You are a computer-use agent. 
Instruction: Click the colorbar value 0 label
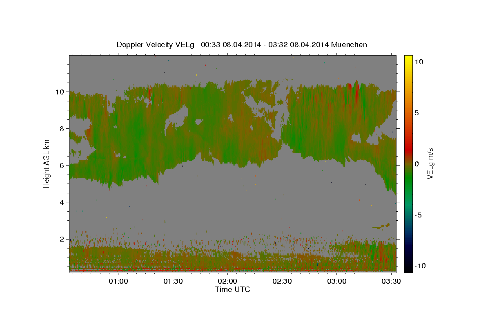416,164
